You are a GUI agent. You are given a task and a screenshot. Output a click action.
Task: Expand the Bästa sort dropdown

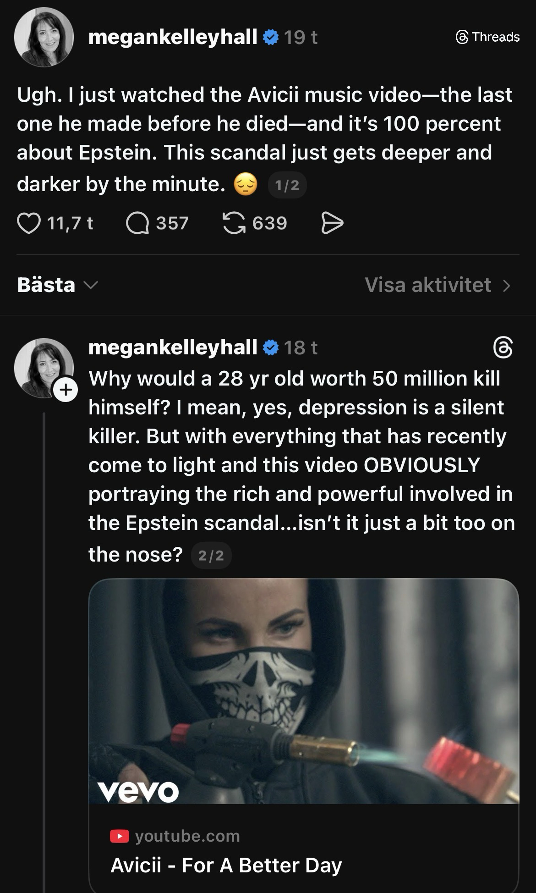57,285
